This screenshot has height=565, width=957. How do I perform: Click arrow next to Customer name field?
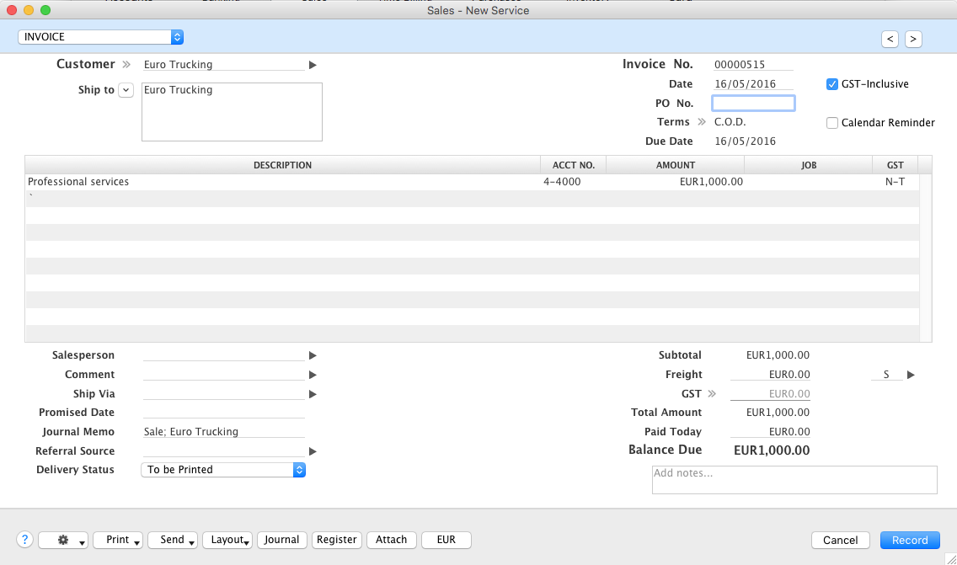pyautogui.click(x=313, y=65)
